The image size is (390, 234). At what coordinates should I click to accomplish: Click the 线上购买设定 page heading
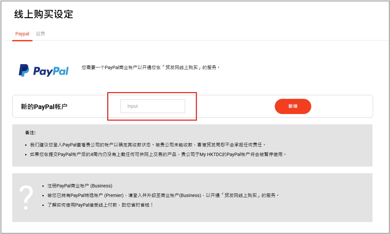[x=43, y=15]
